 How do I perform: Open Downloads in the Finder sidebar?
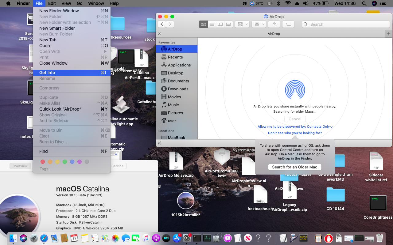pyautogui.click(x=178, y=89)
